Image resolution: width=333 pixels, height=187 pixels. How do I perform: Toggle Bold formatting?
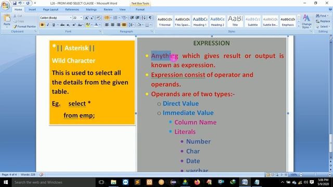tap(42, 25)
